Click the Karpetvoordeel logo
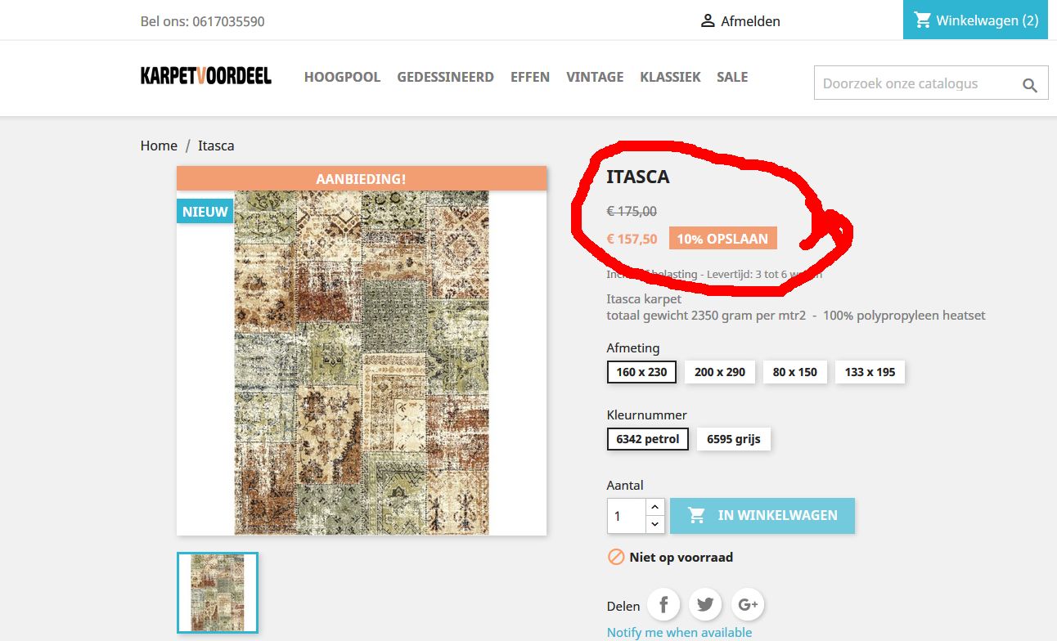 coord(205,76)
